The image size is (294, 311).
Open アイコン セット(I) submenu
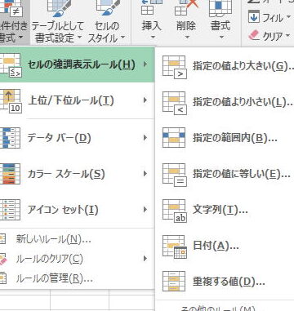pos(77,210)
